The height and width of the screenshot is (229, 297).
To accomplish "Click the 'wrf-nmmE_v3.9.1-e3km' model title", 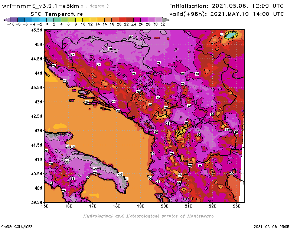I will coord(40,6).
